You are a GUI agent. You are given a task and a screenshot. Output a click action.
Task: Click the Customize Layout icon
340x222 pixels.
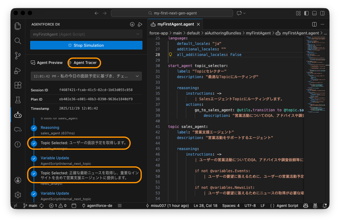point(298,13)
